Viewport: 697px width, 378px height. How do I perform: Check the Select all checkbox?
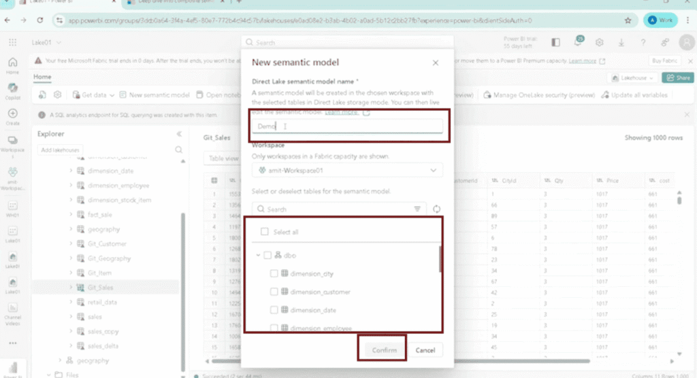point(265,231)
